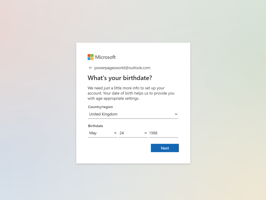Click the chevron arrow beside May
The width and height of the screenshot is (266, 200).
(115, 133)
